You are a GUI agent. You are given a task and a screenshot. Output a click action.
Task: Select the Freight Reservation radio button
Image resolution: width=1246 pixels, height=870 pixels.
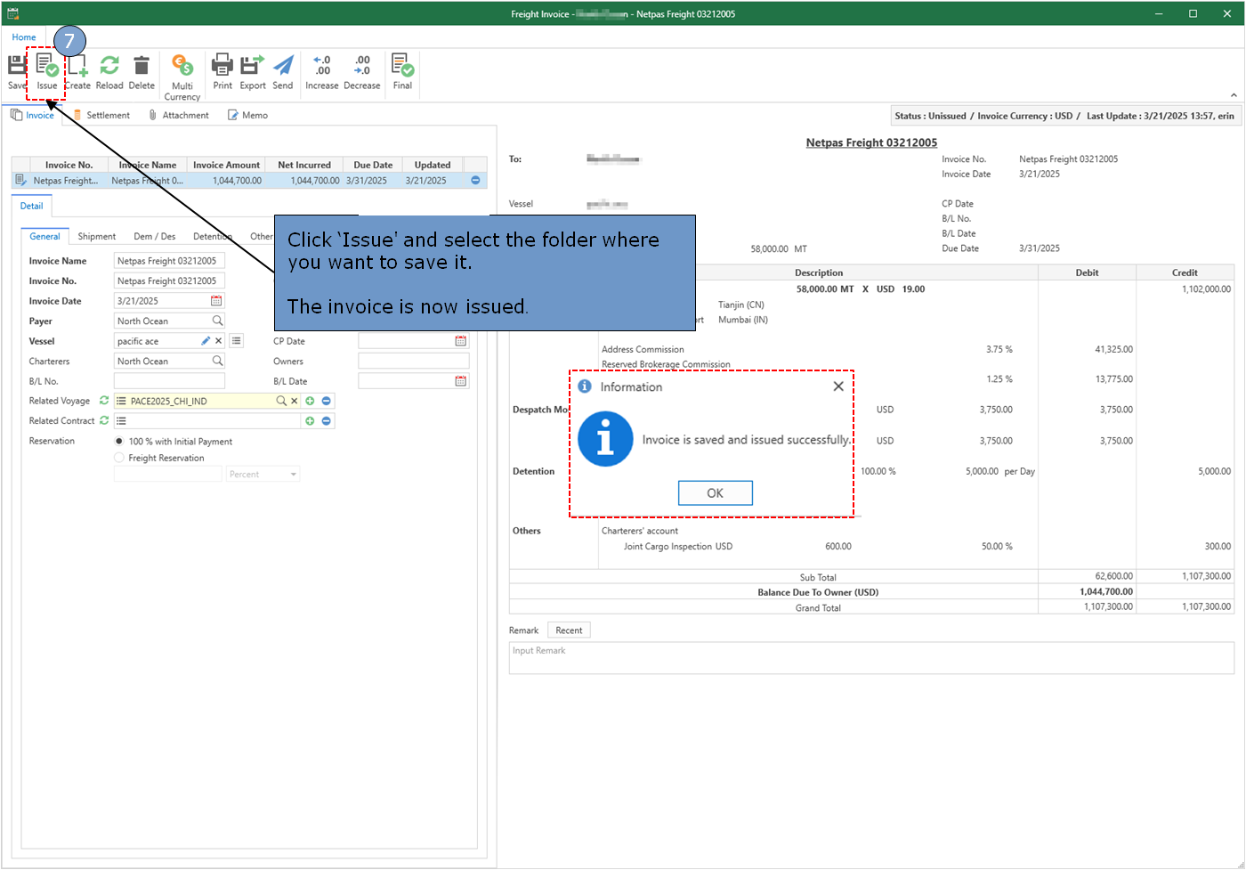coord(119,458)
